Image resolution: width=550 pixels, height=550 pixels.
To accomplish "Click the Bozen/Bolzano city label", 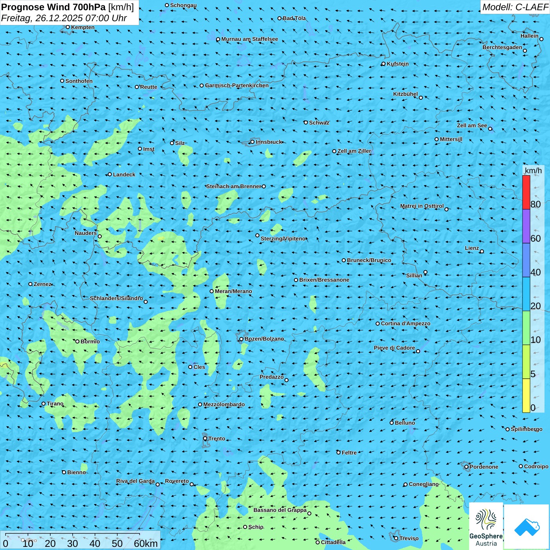I will pos(264,339).
